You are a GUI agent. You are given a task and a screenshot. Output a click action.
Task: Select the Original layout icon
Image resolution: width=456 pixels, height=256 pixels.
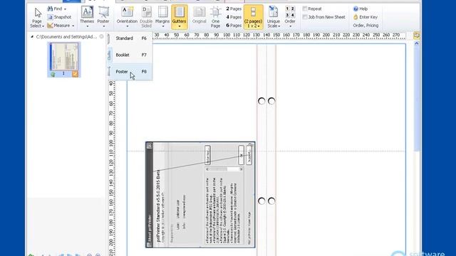[199, 12]
